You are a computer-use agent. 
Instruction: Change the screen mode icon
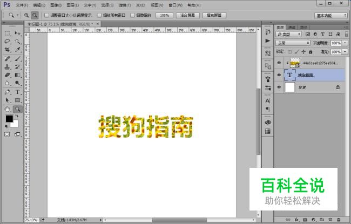pos(17,134)
